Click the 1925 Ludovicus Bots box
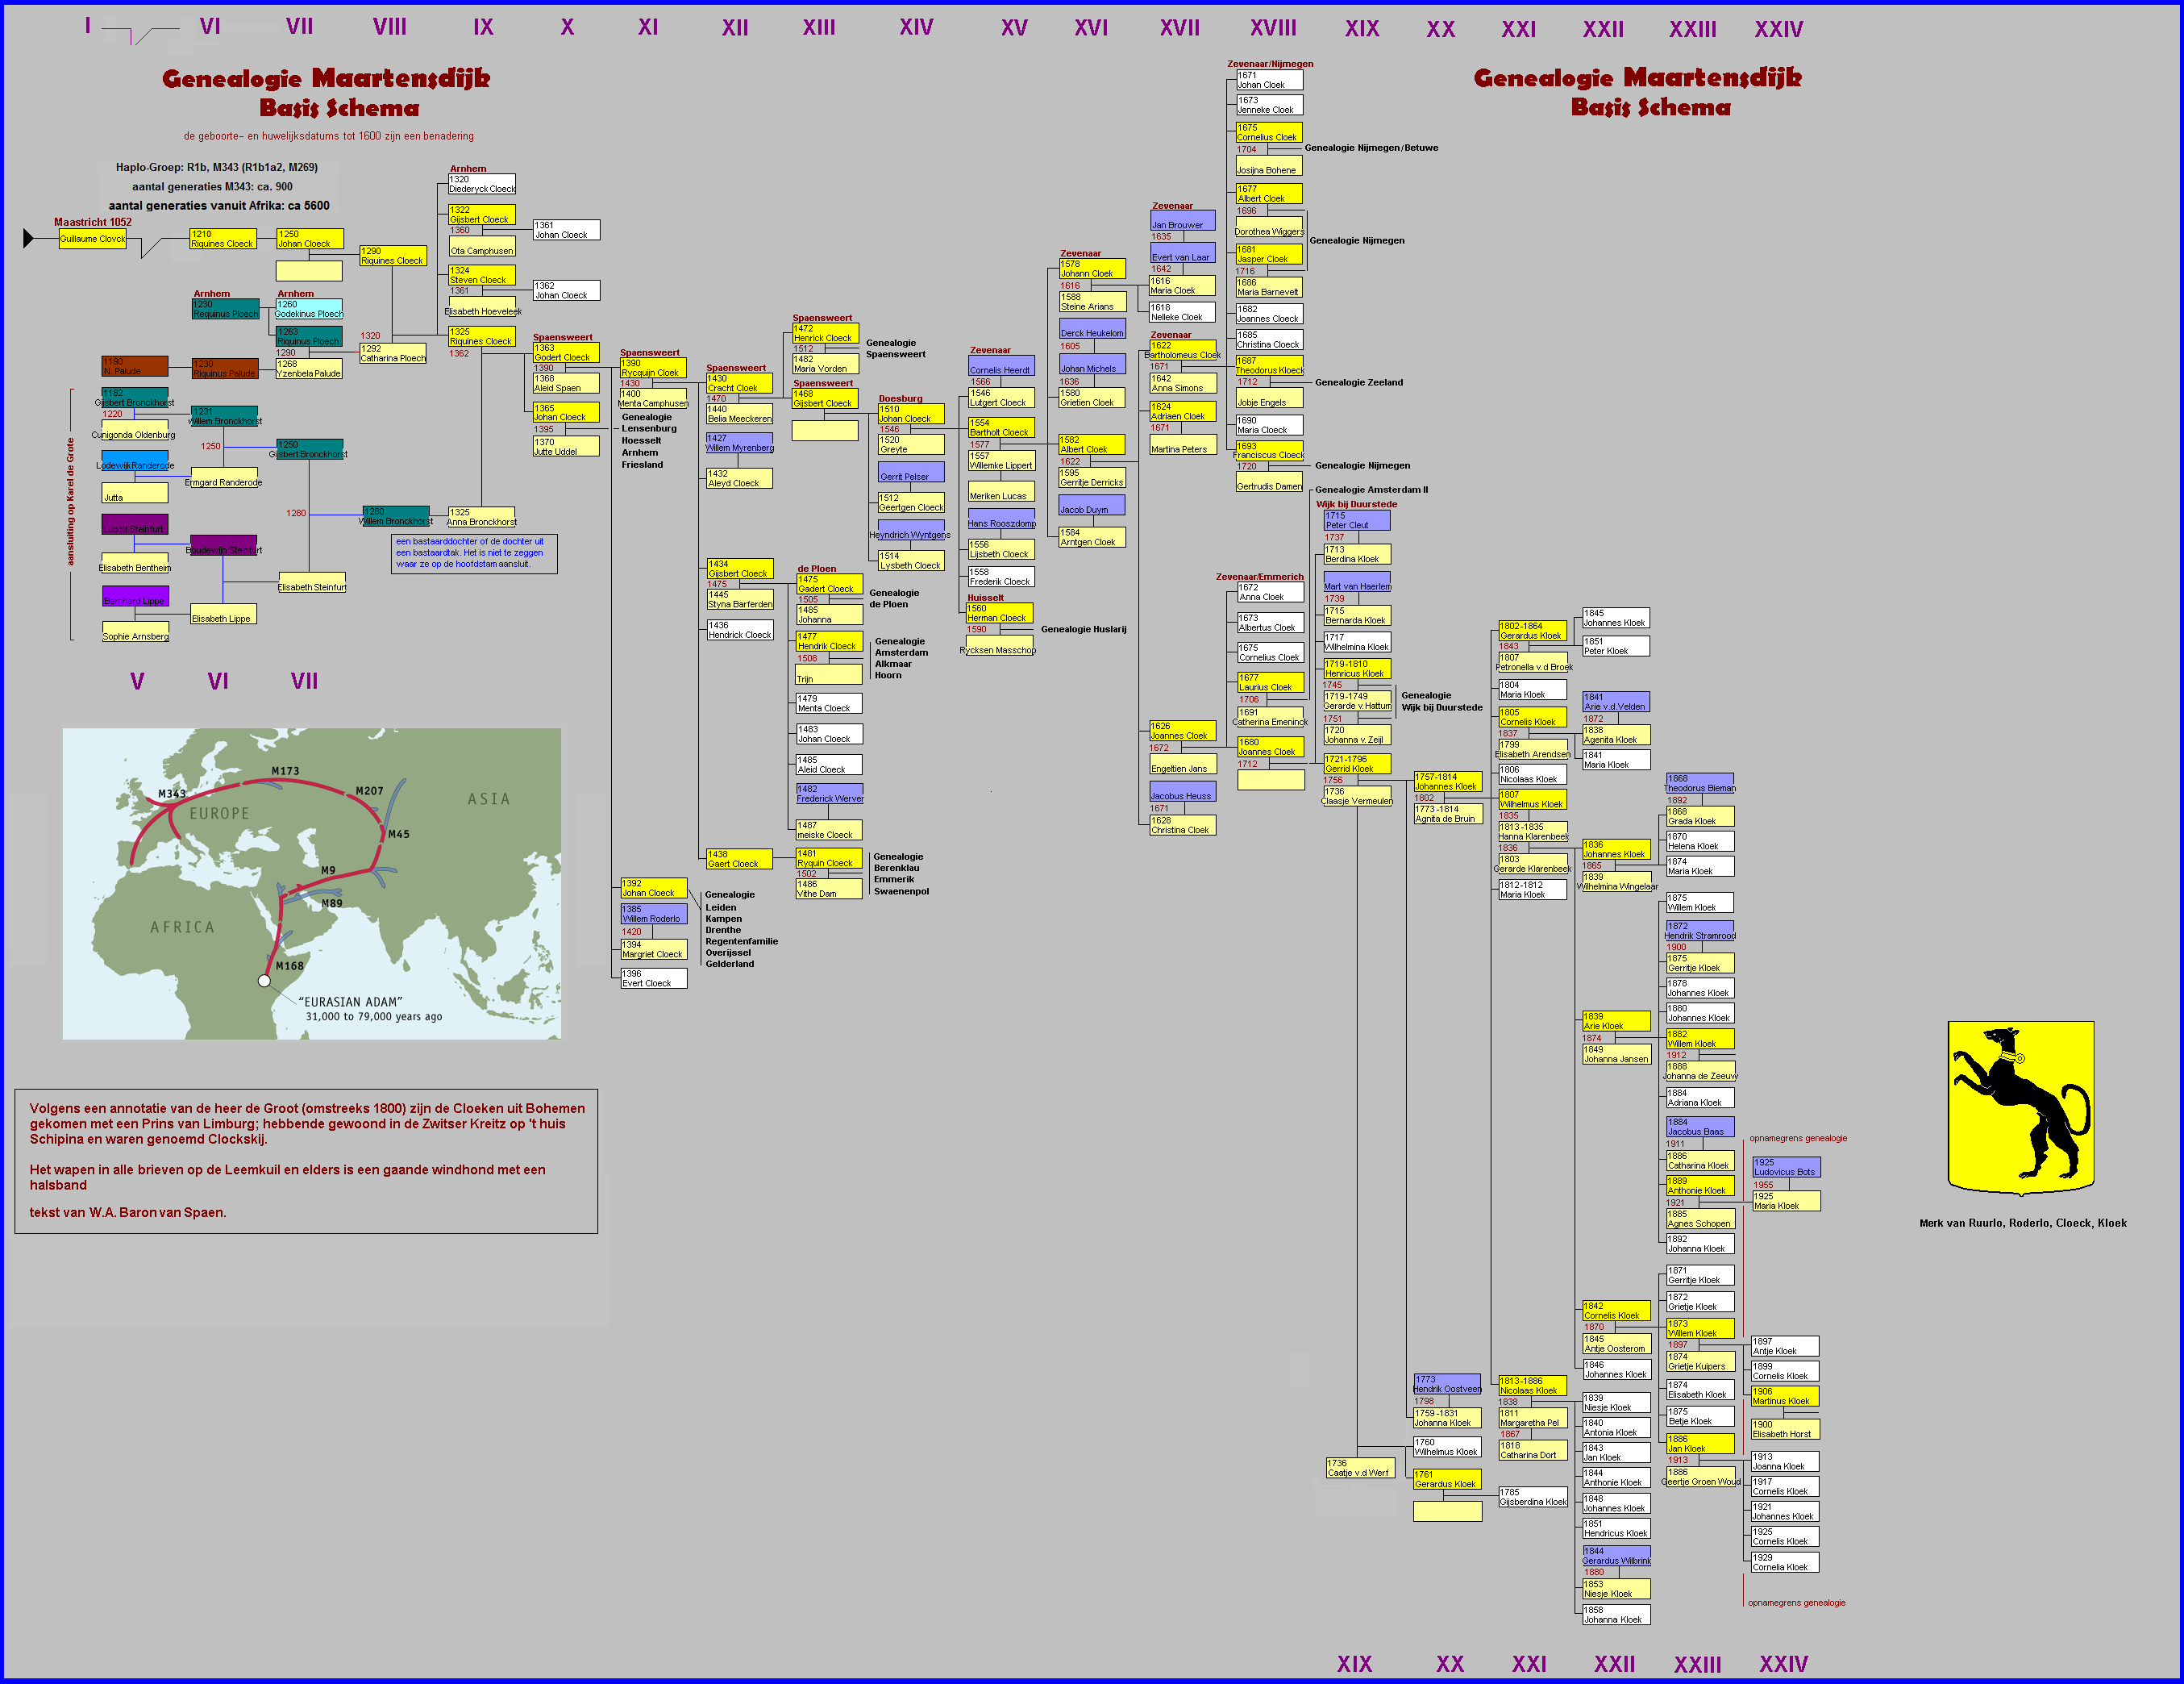2184x1684 pixels. [x=1786, y=1167]
